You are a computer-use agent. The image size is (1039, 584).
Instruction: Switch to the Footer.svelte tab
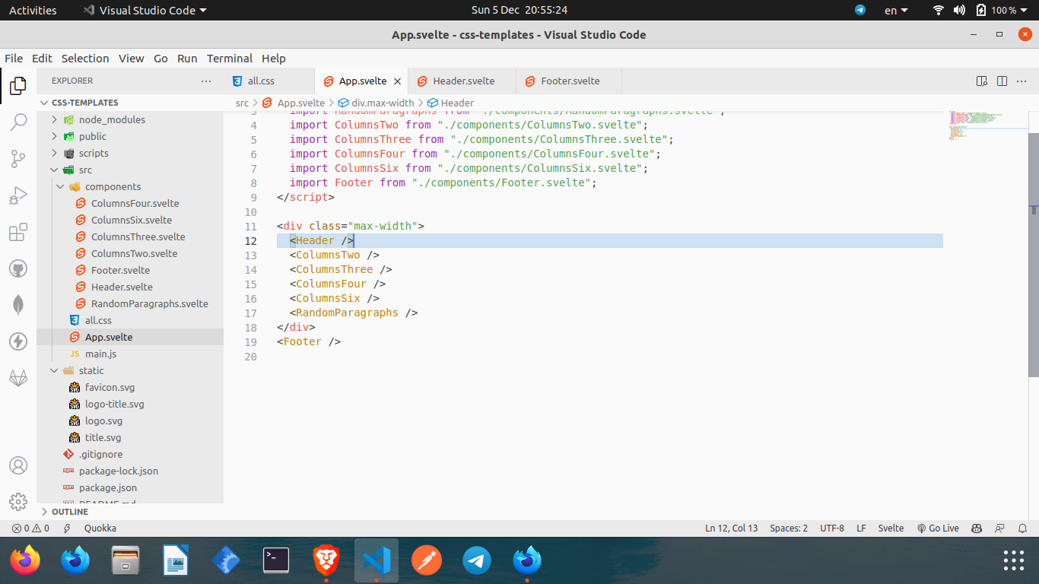[x=569, y=81]
